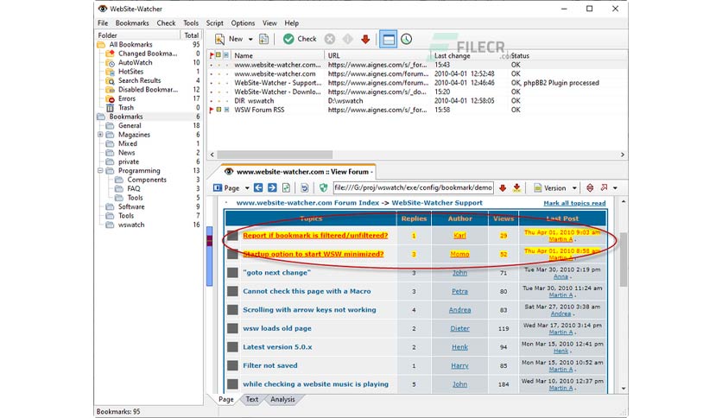Viewport: 722px width, 418px height.
Task: Click the gray diamond toolbar icon
Action: click(x=348, y=39)
